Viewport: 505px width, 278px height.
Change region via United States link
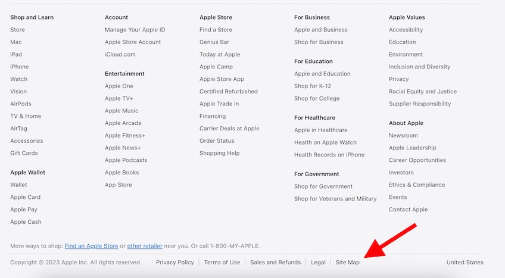coord(465,263)
